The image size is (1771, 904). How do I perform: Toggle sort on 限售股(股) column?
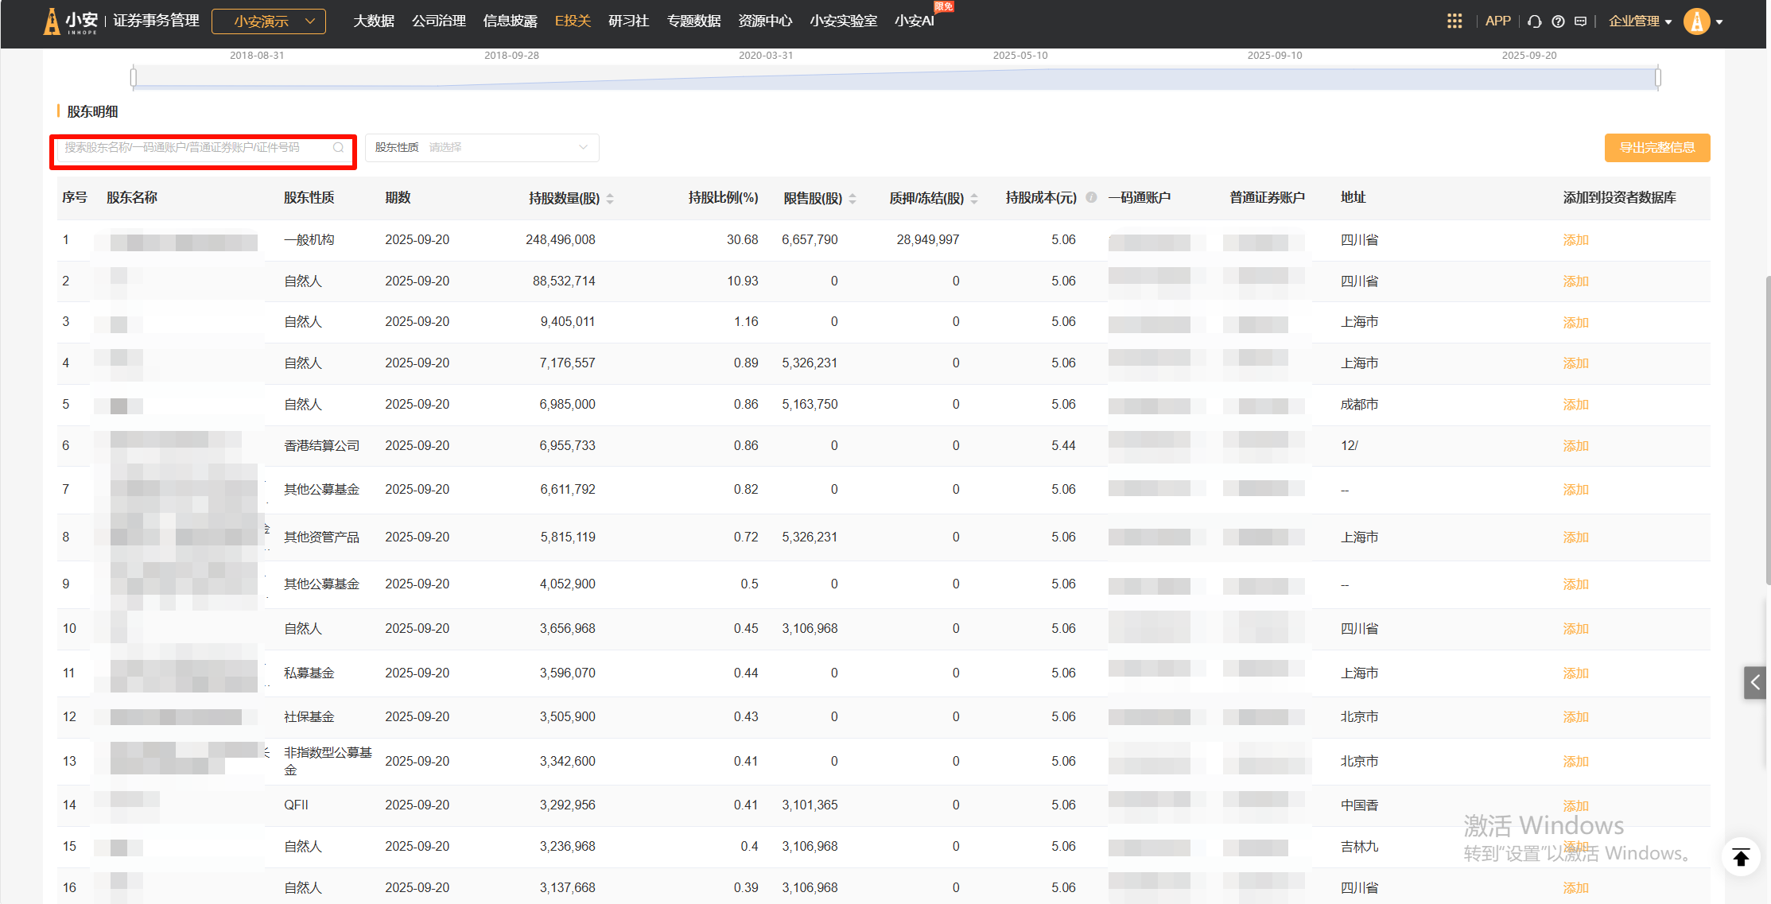coord(852,198)
